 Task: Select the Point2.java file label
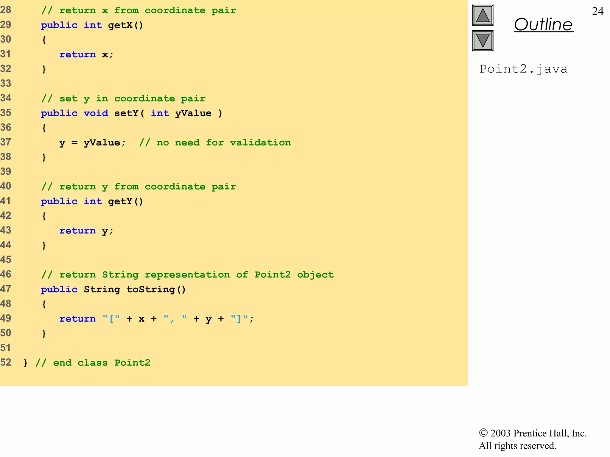click(523, 69)
